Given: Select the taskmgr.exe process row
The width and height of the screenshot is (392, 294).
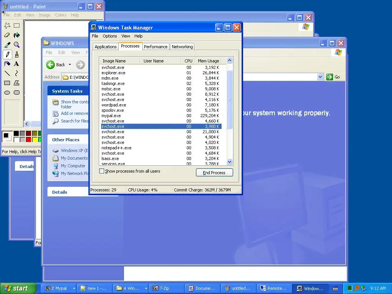Looking at the screenshot, I should [x=161, y=83].
